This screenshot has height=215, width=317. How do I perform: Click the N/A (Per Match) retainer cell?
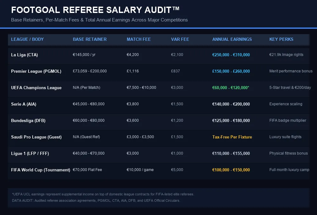87,88
